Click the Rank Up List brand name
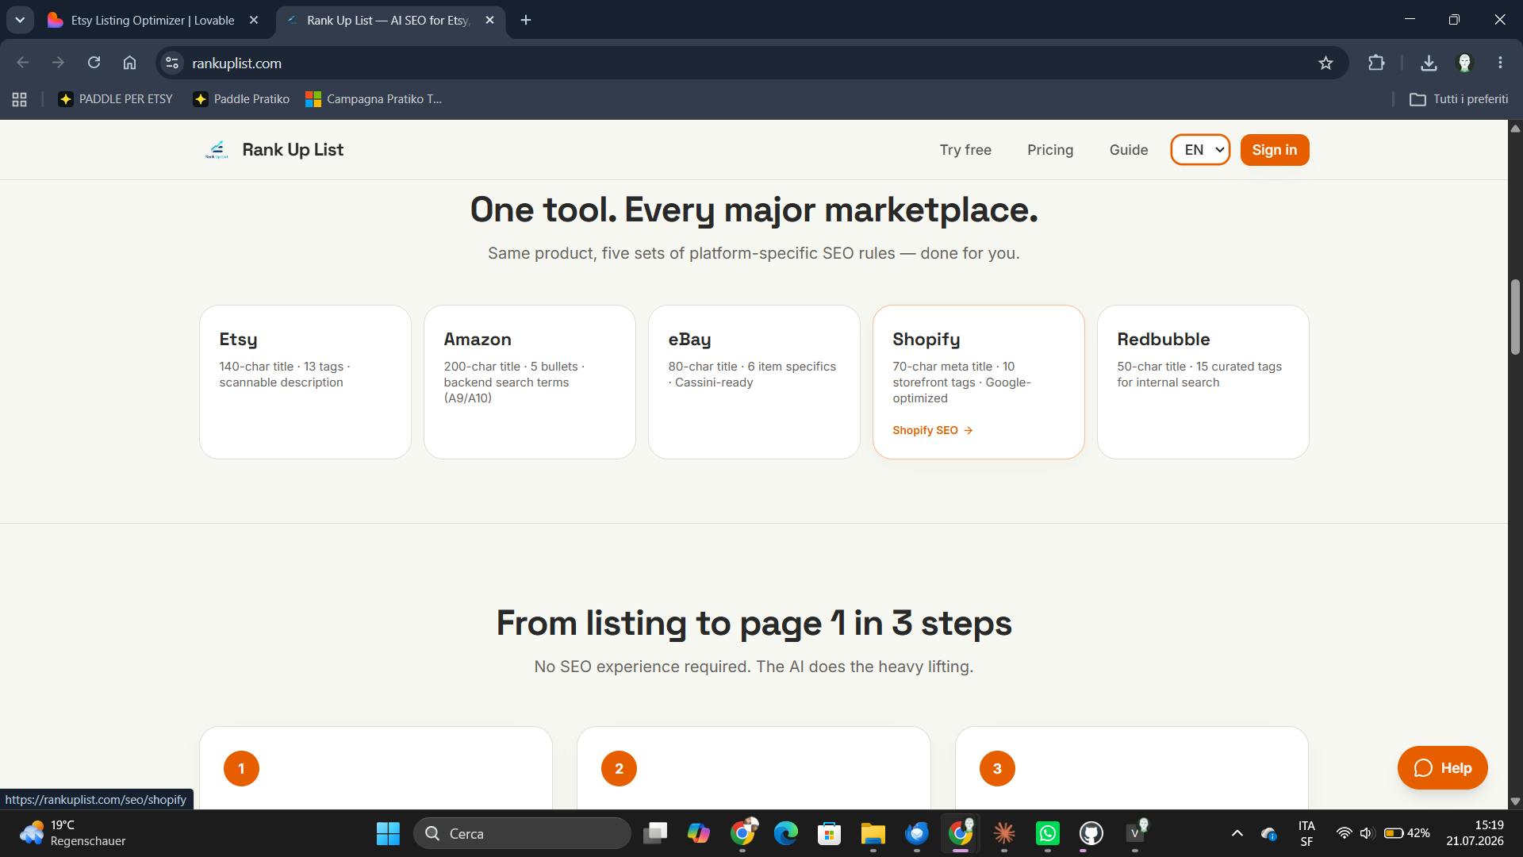The height and width of the screenshot is (857, 1523). point(293,150)
